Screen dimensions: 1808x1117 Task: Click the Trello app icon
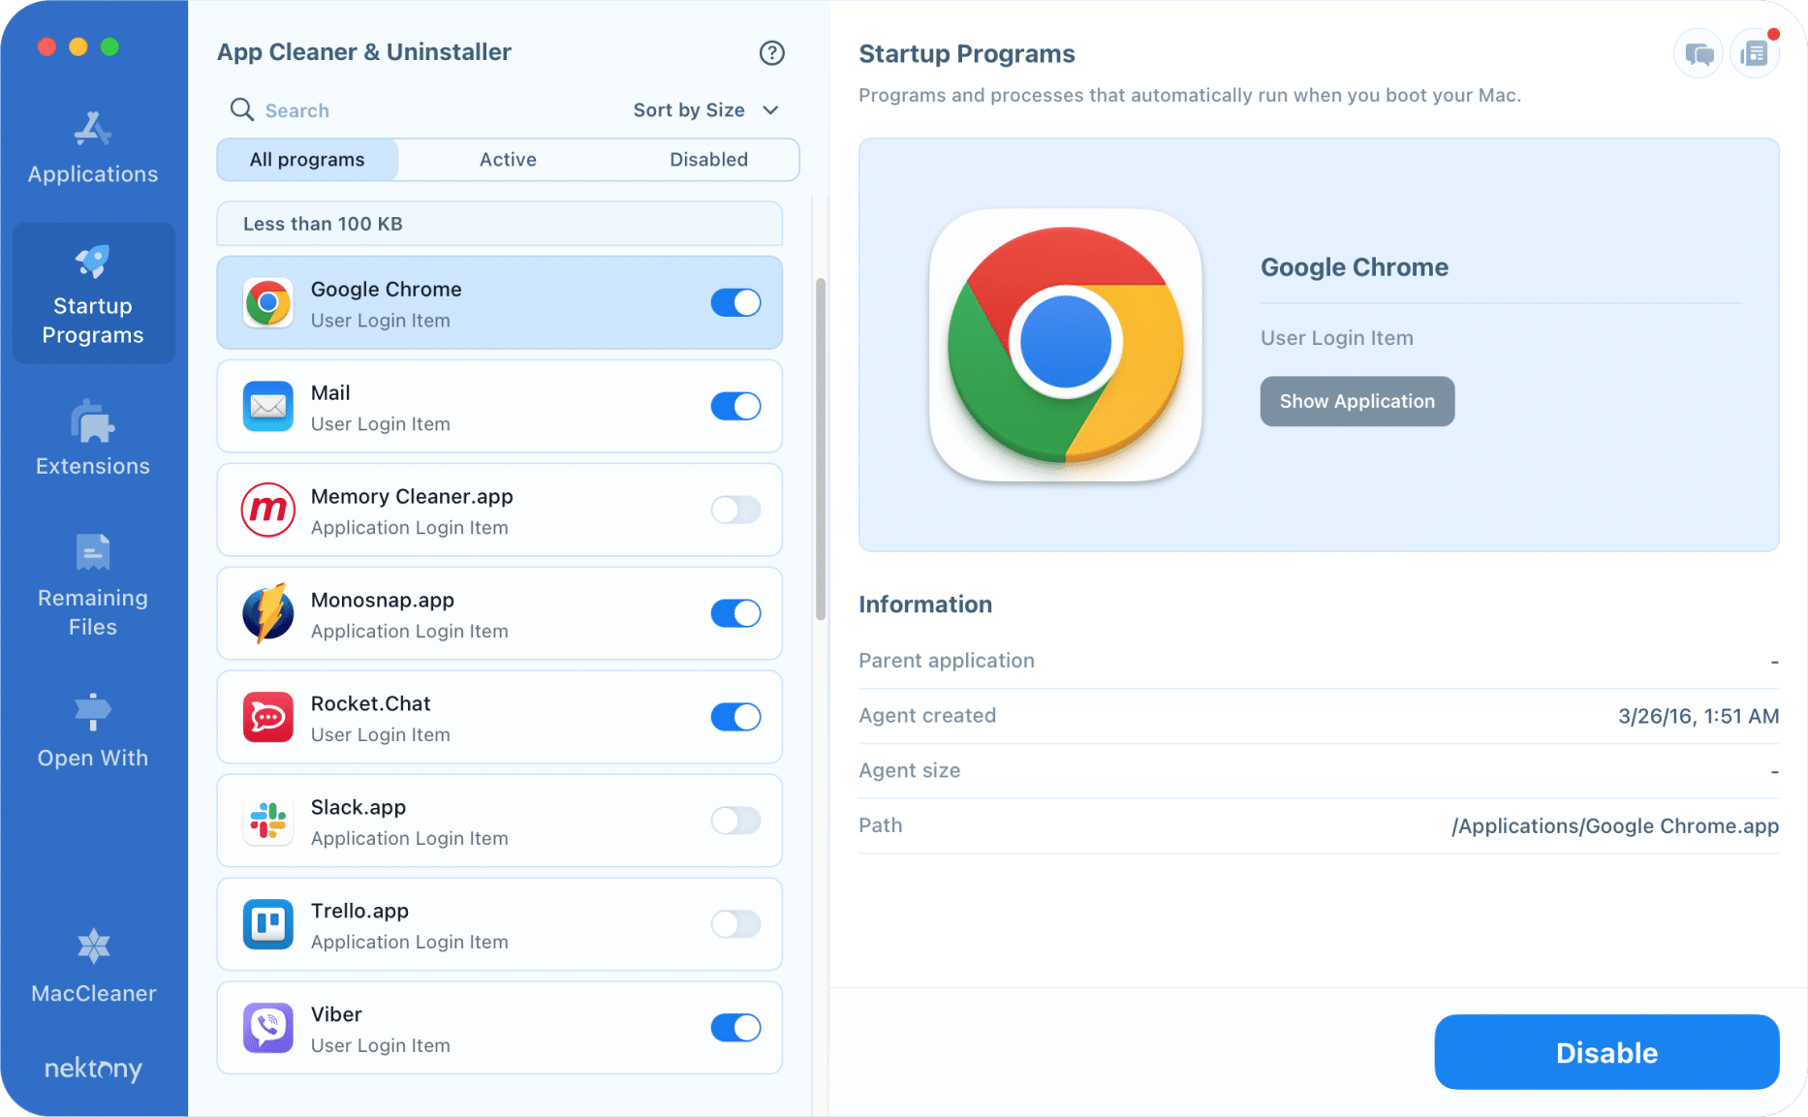pyautogui.click(x=268, y=924)
